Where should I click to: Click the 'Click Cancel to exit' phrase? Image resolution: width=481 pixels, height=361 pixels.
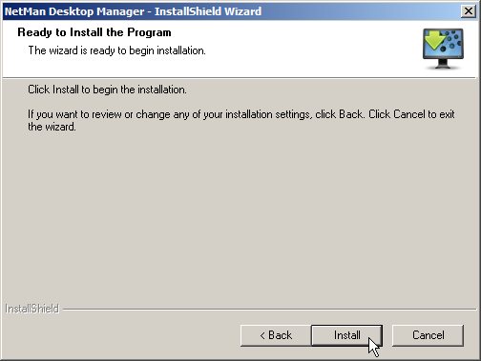(411, 114)
